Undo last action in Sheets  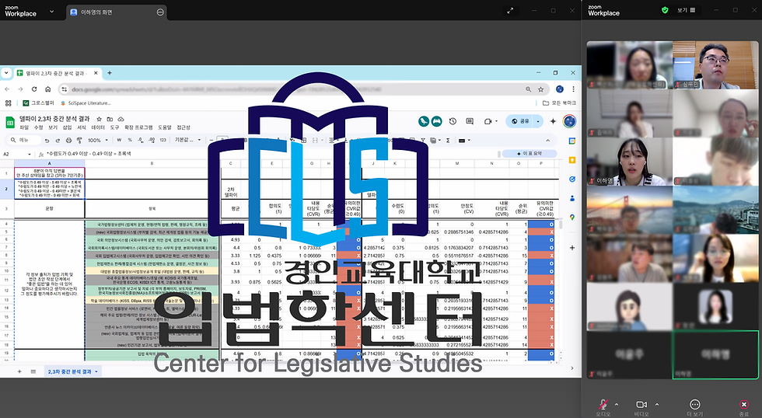click(47, 141)
